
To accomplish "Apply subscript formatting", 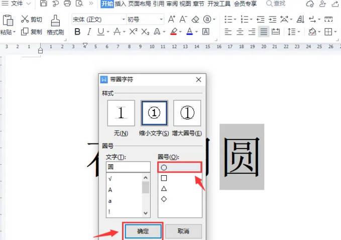I will coord(145,32).
